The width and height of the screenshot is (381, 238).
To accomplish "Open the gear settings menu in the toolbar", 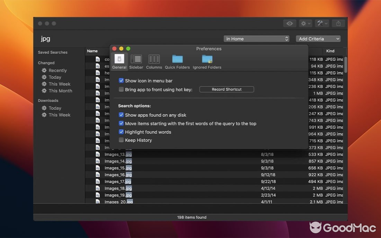I will [x=305, y=23].
